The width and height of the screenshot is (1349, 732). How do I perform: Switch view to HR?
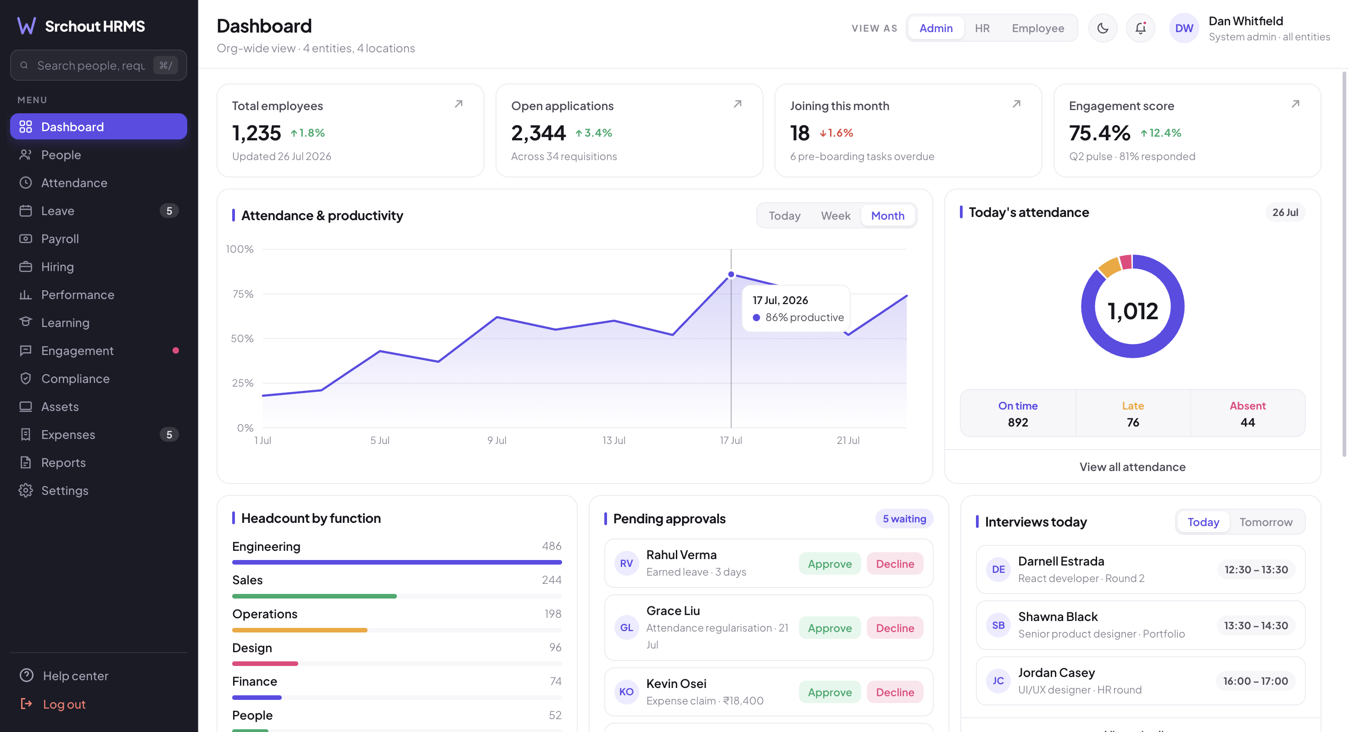982,28
